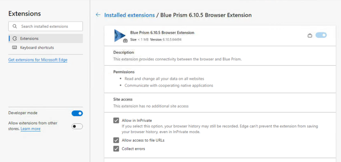Click the Blue Prism triangle logo
This screenshot has height=162, width=341.
click(120, 35)
